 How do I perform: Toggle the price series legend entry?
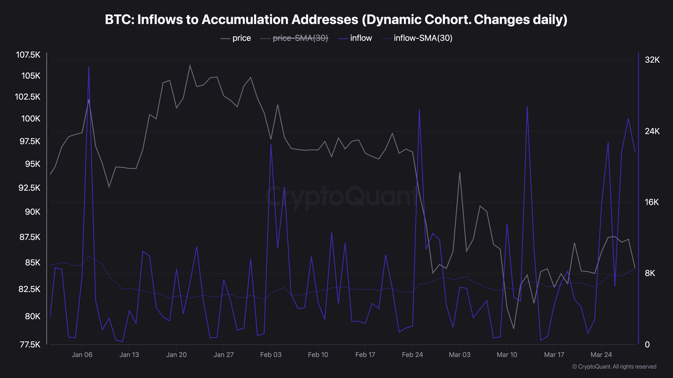tap(236, 38)
